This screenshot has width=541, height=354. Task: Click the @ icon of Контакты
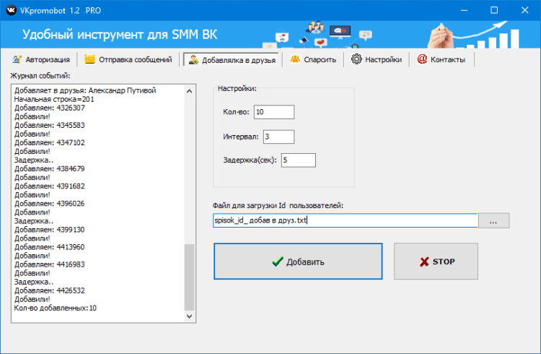422,59
